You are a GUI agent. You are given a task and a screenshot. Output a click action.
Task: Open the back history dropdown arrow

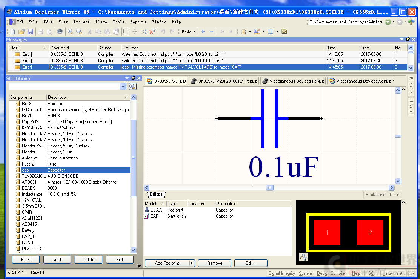click(x=394, y=22)
